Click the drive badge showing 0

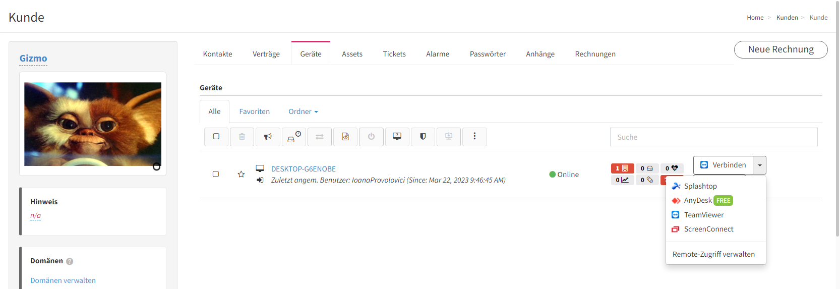tap(647, 168)
